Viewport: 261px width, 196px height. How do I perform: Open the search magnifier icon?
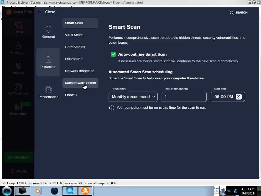(231, 13)
